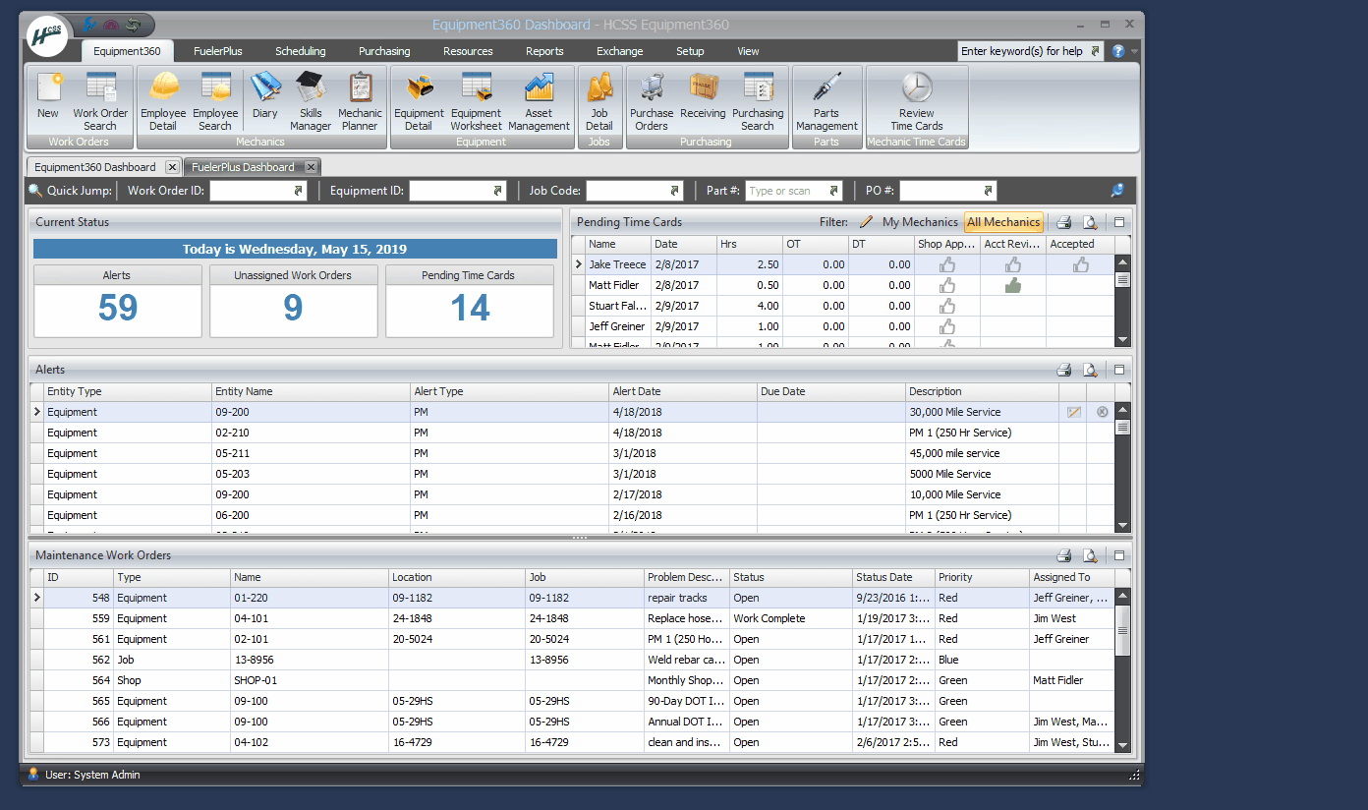Open Purchase Orders
The width and height of the screenshot is (1368, 810).
pyautogui.click(x=652, y=101)
